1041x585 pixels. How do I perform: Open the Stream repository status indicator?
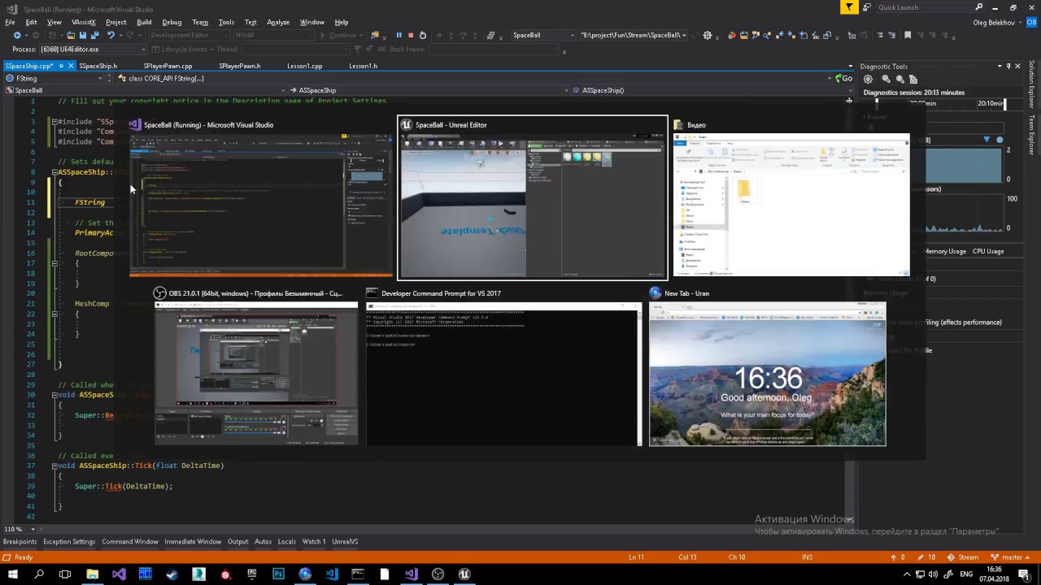(x=964, y=557)
